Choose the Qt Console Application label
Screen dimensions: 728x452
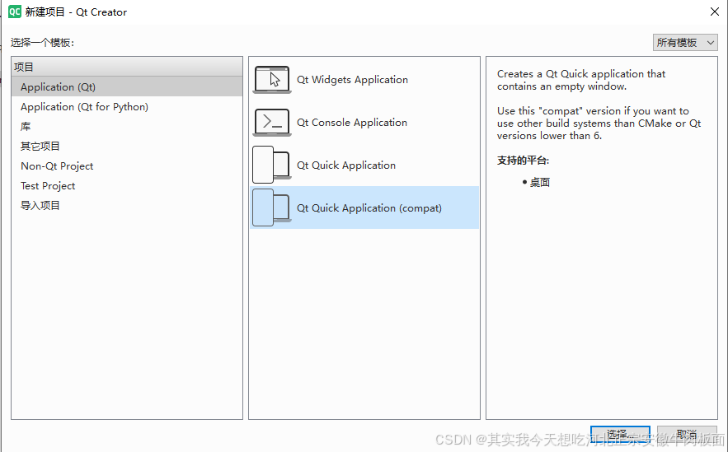point(352,123)
